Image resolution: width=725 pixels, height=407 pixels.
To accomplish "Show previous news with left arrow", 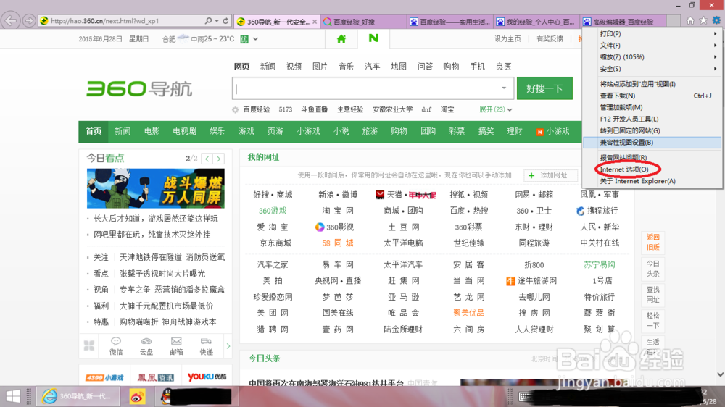I will [207, 159].
